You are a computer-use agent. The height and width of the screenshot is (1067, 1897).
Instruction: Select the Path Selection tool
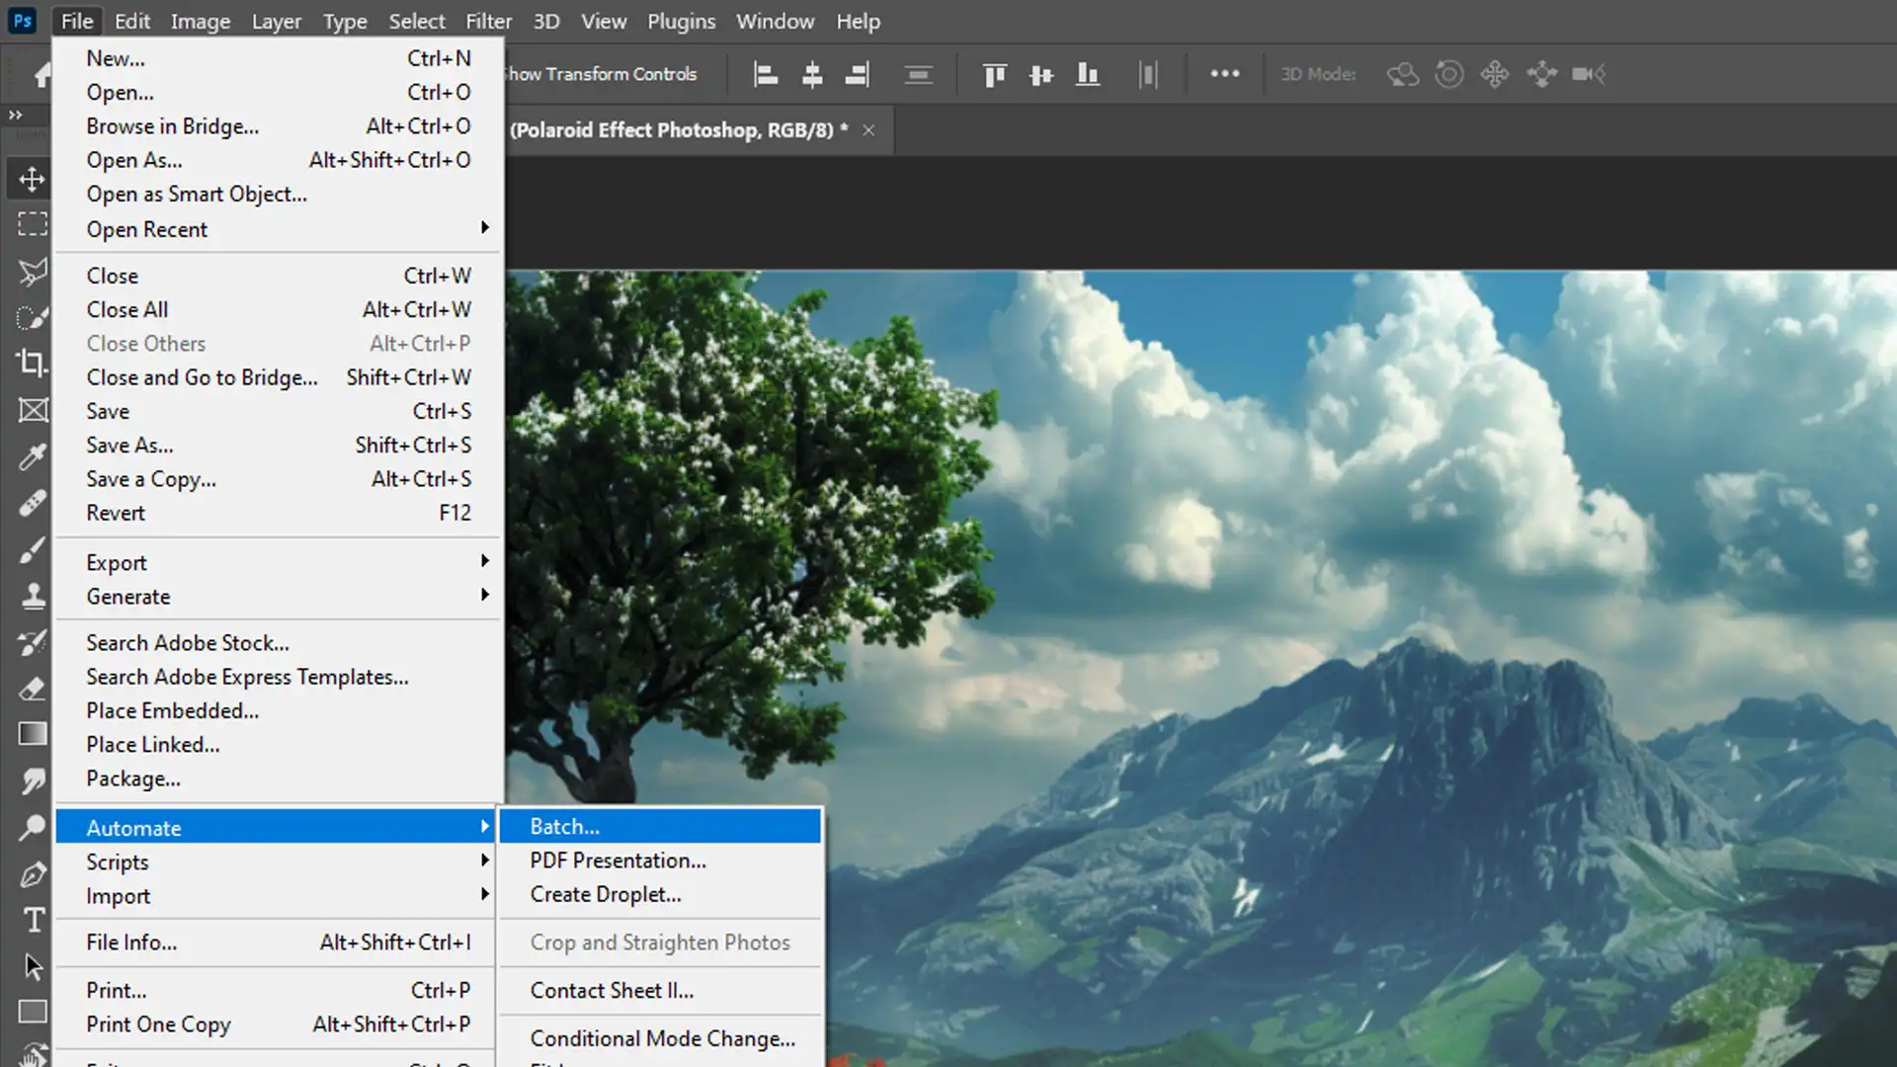32,966
